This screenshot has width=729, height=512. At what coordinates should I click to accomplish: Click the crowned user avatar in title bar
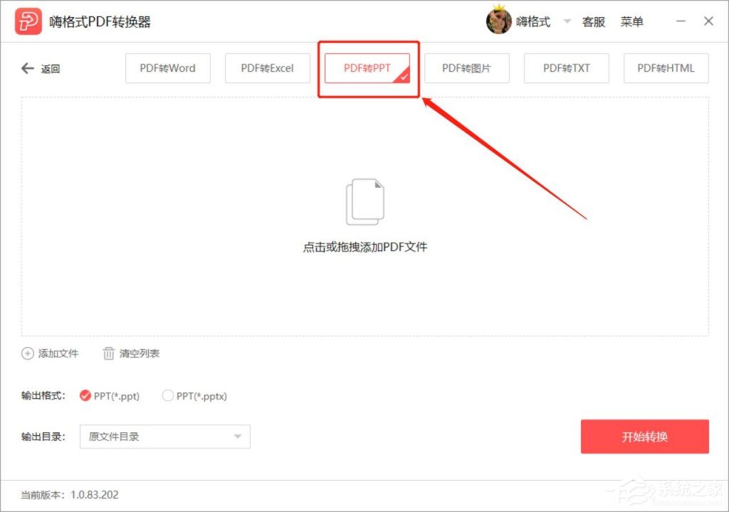[x=499, y=21]
